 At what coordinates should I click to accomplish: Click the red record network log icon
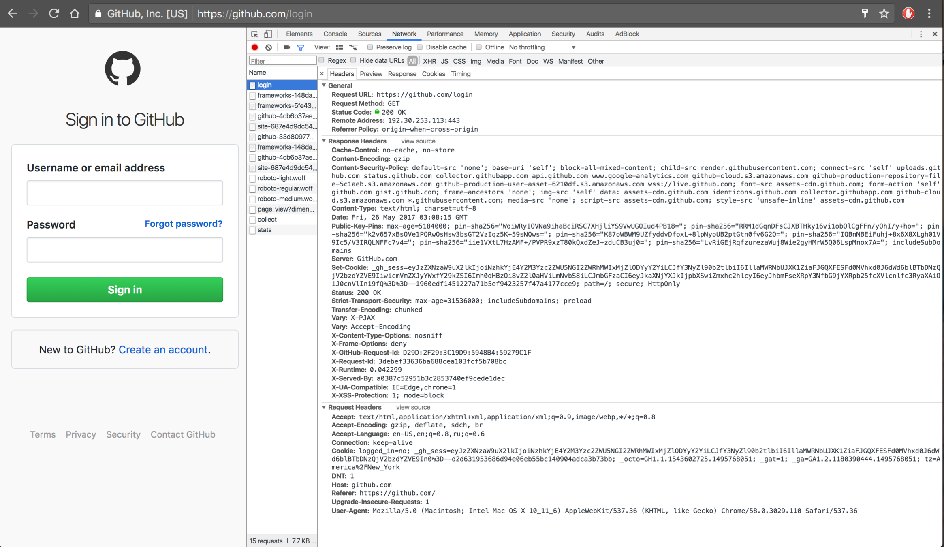(x=255, y=47)
